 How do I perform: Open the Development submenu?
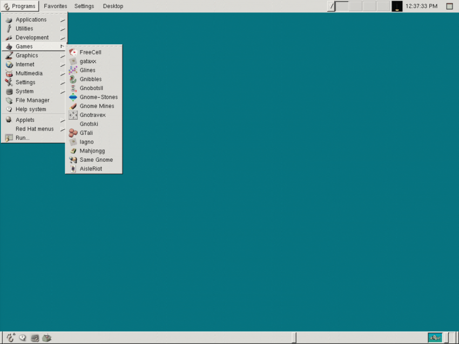34,38
